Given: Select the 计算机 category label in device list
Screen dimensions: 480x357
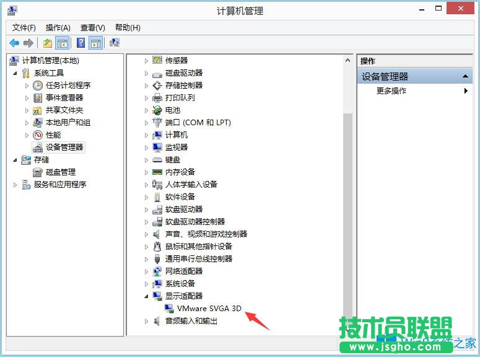Looking at the screenshot, I should [x=177, y=135].
